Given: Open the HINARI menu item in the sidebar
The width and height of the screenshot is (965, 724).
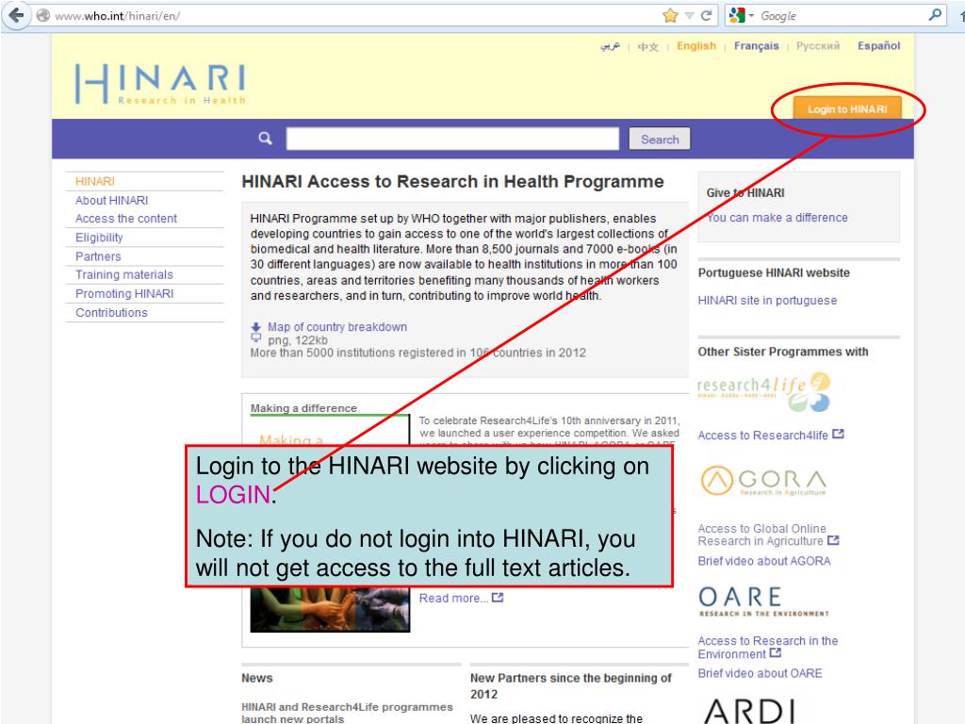Looking at the screenshot, I should coord(95,182).
